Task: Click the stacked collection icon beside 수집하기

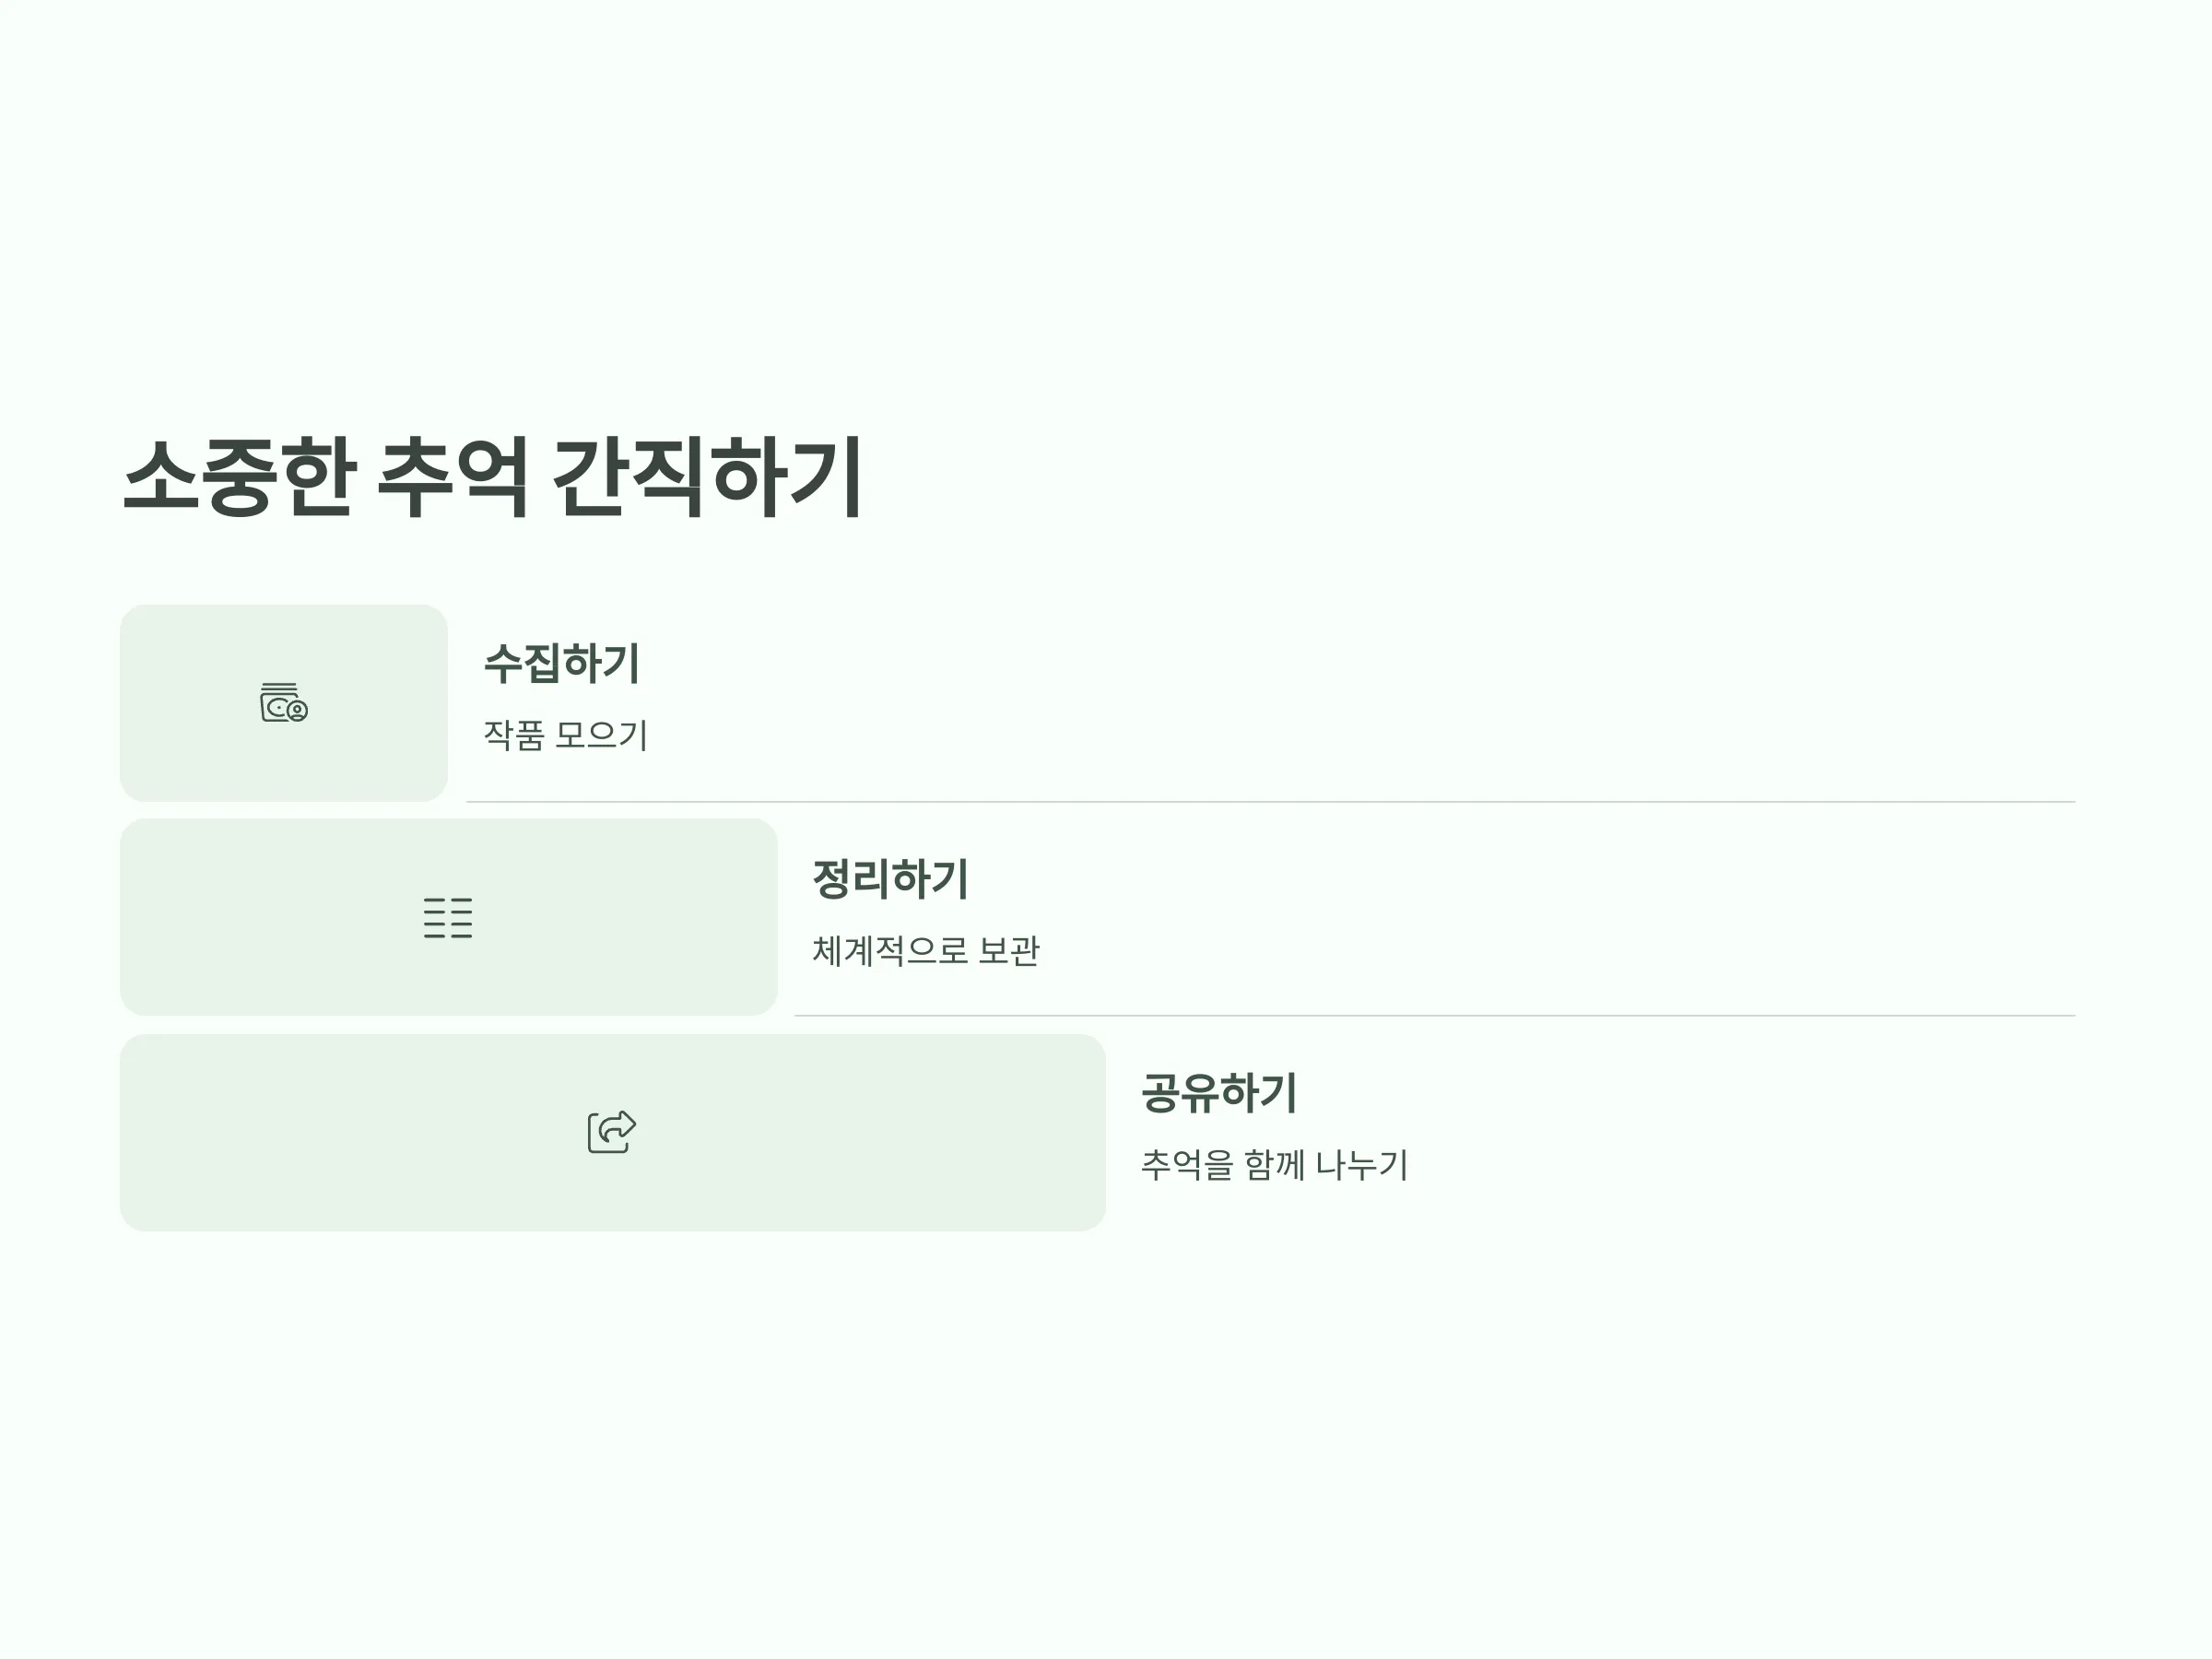Action: [284, 702]
